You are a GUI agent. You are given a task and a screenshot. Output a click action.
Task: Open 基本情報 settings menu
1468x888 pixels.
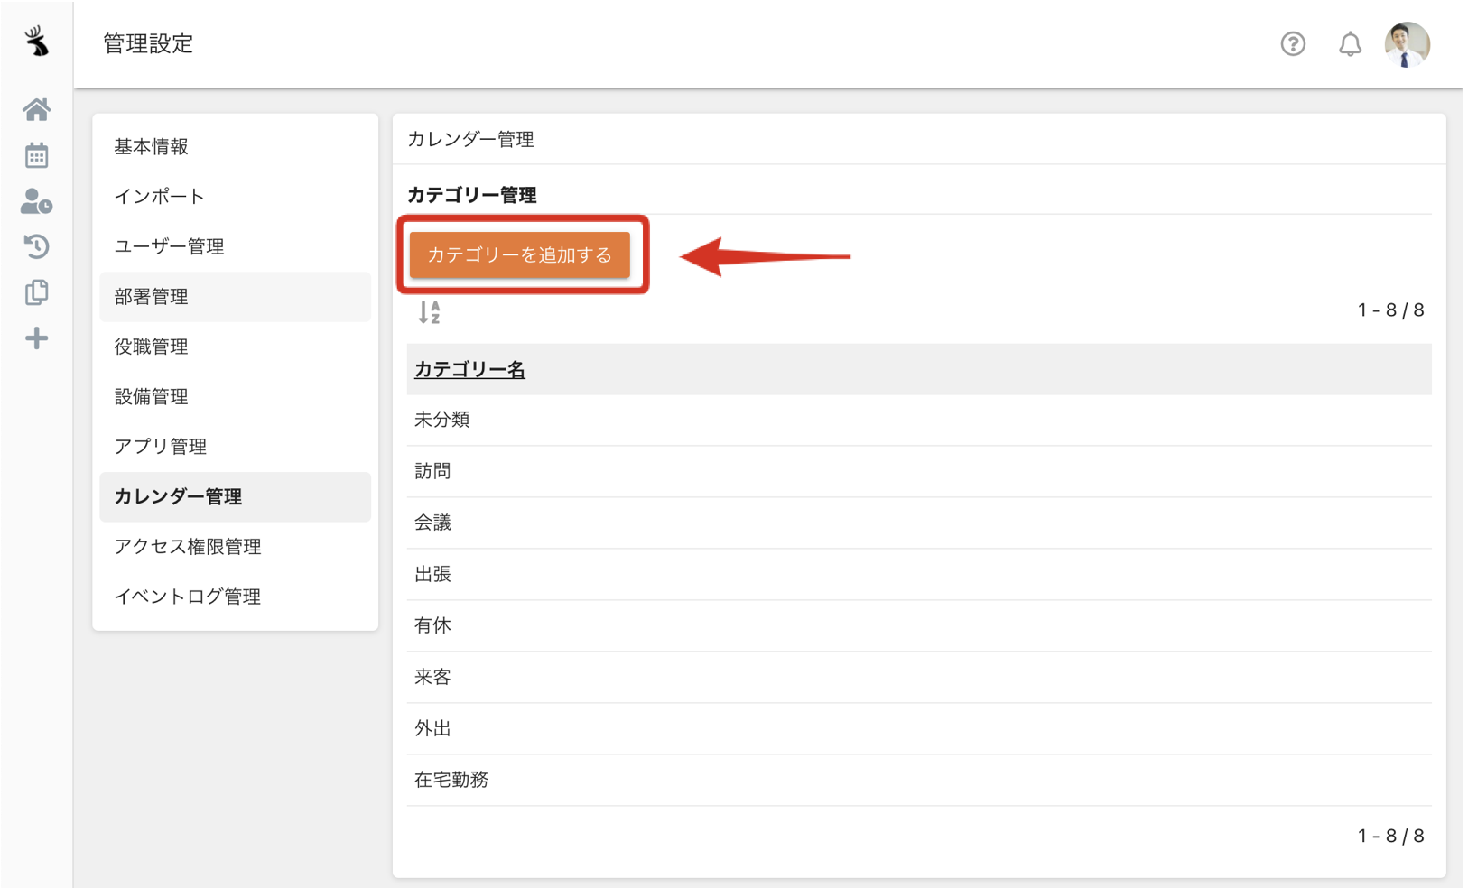152,146
